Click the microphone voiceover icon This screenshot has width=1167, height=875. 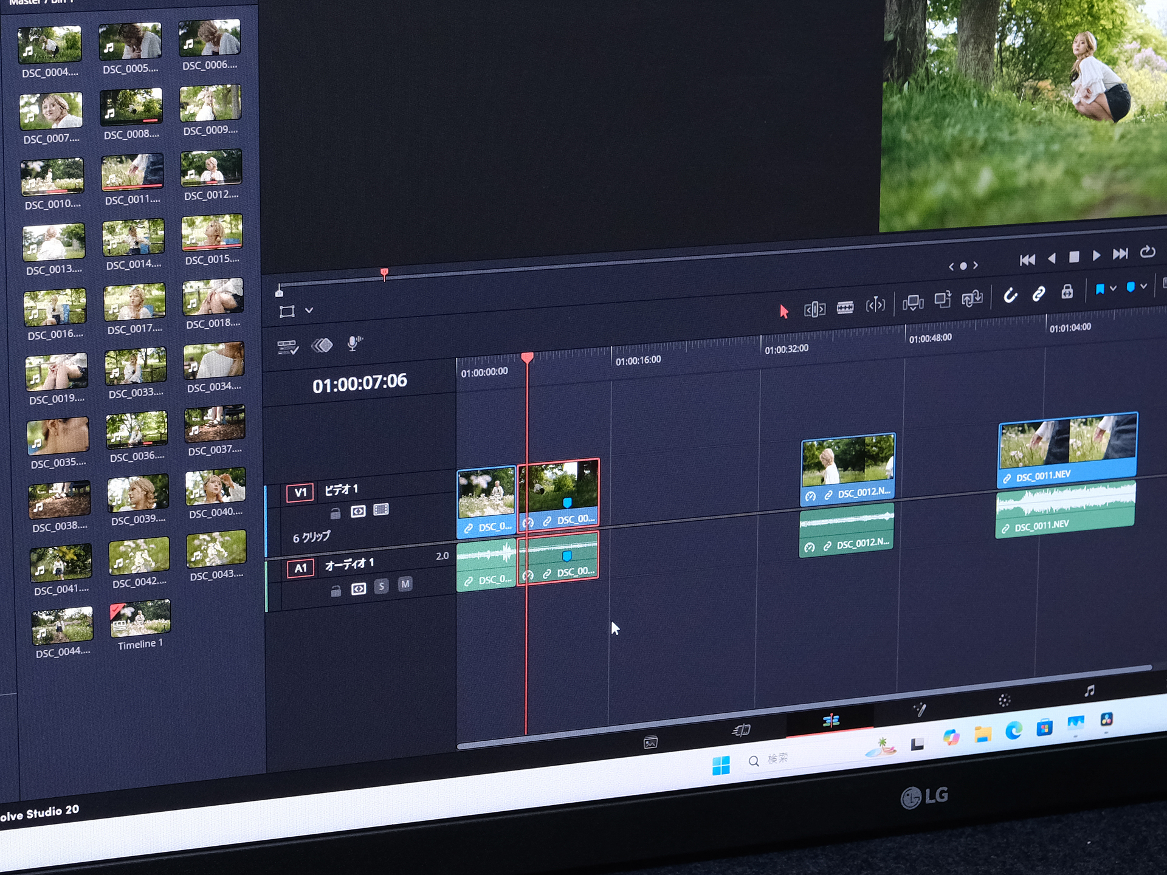pyautogui.click(x=354, y=344)
